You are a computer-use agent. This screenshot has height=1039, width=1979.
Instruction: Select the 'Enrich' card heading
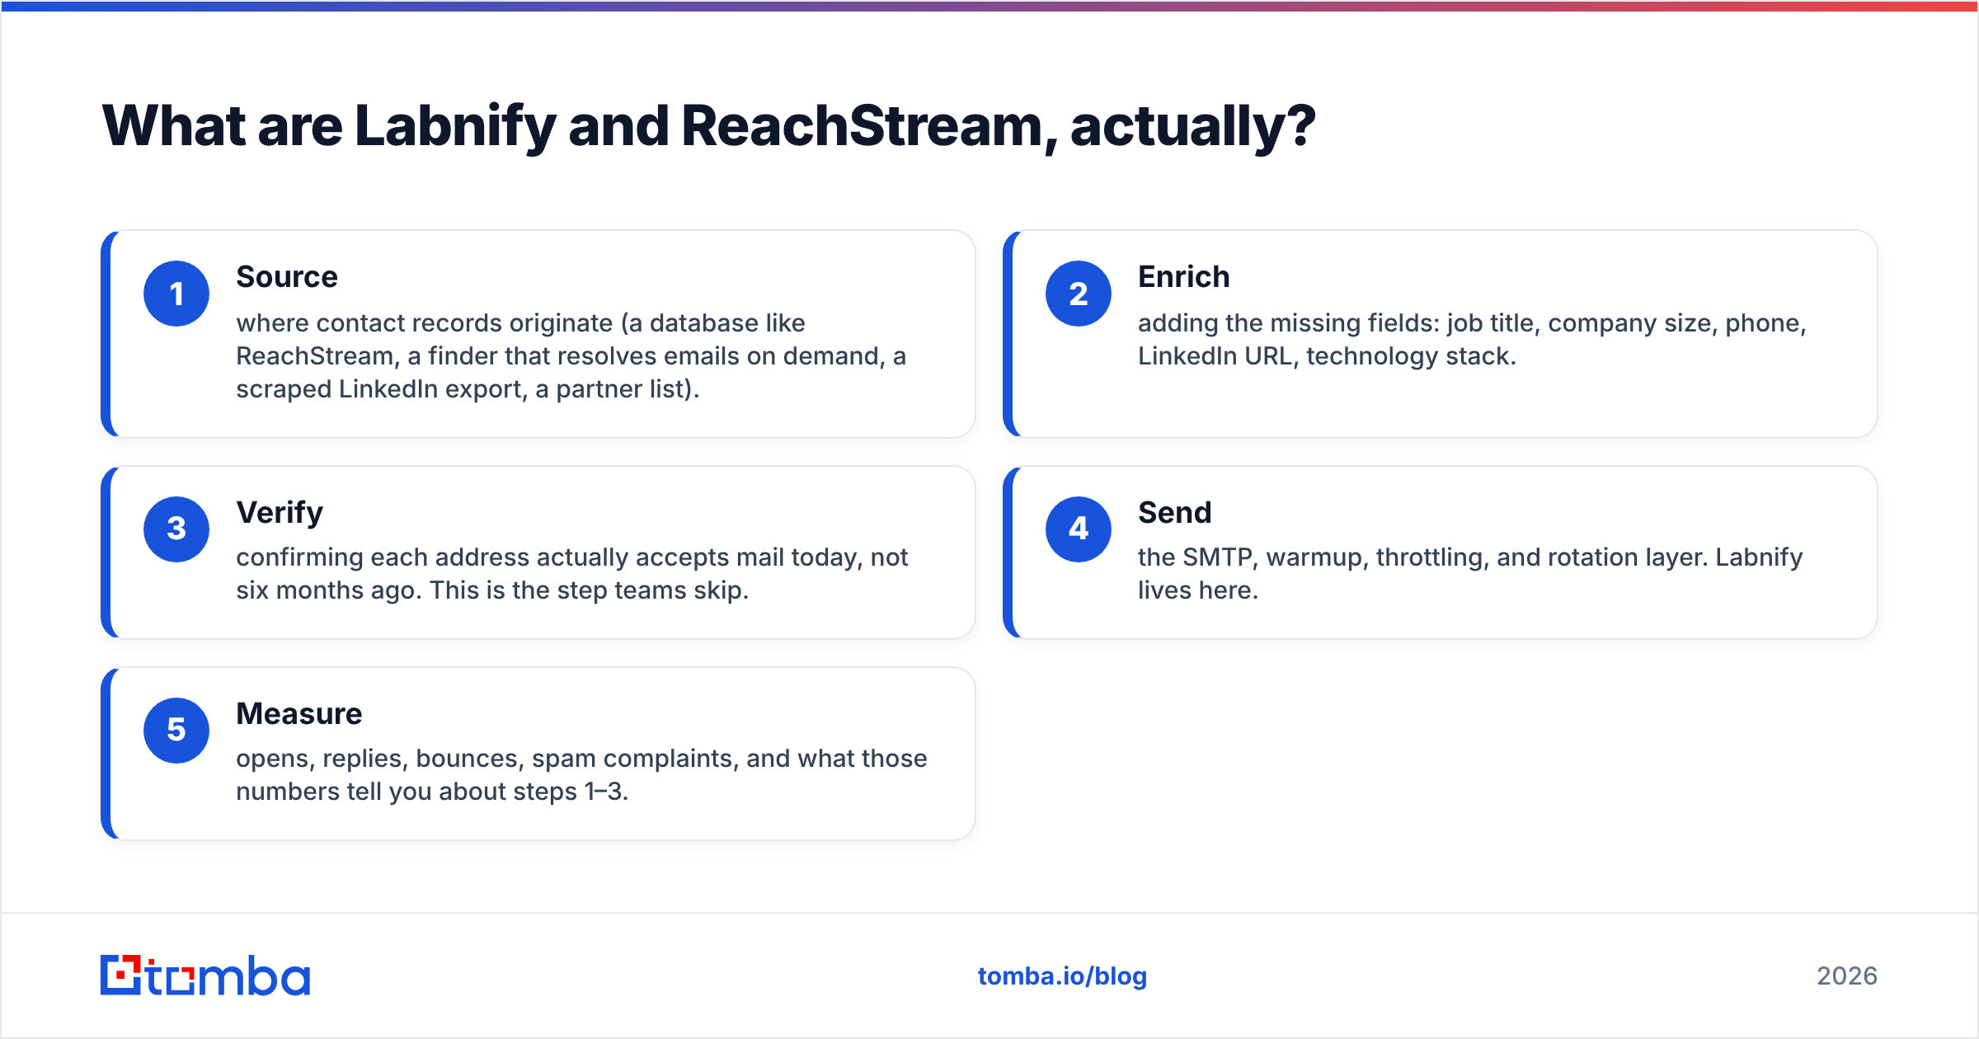(x=1183, y=277)
